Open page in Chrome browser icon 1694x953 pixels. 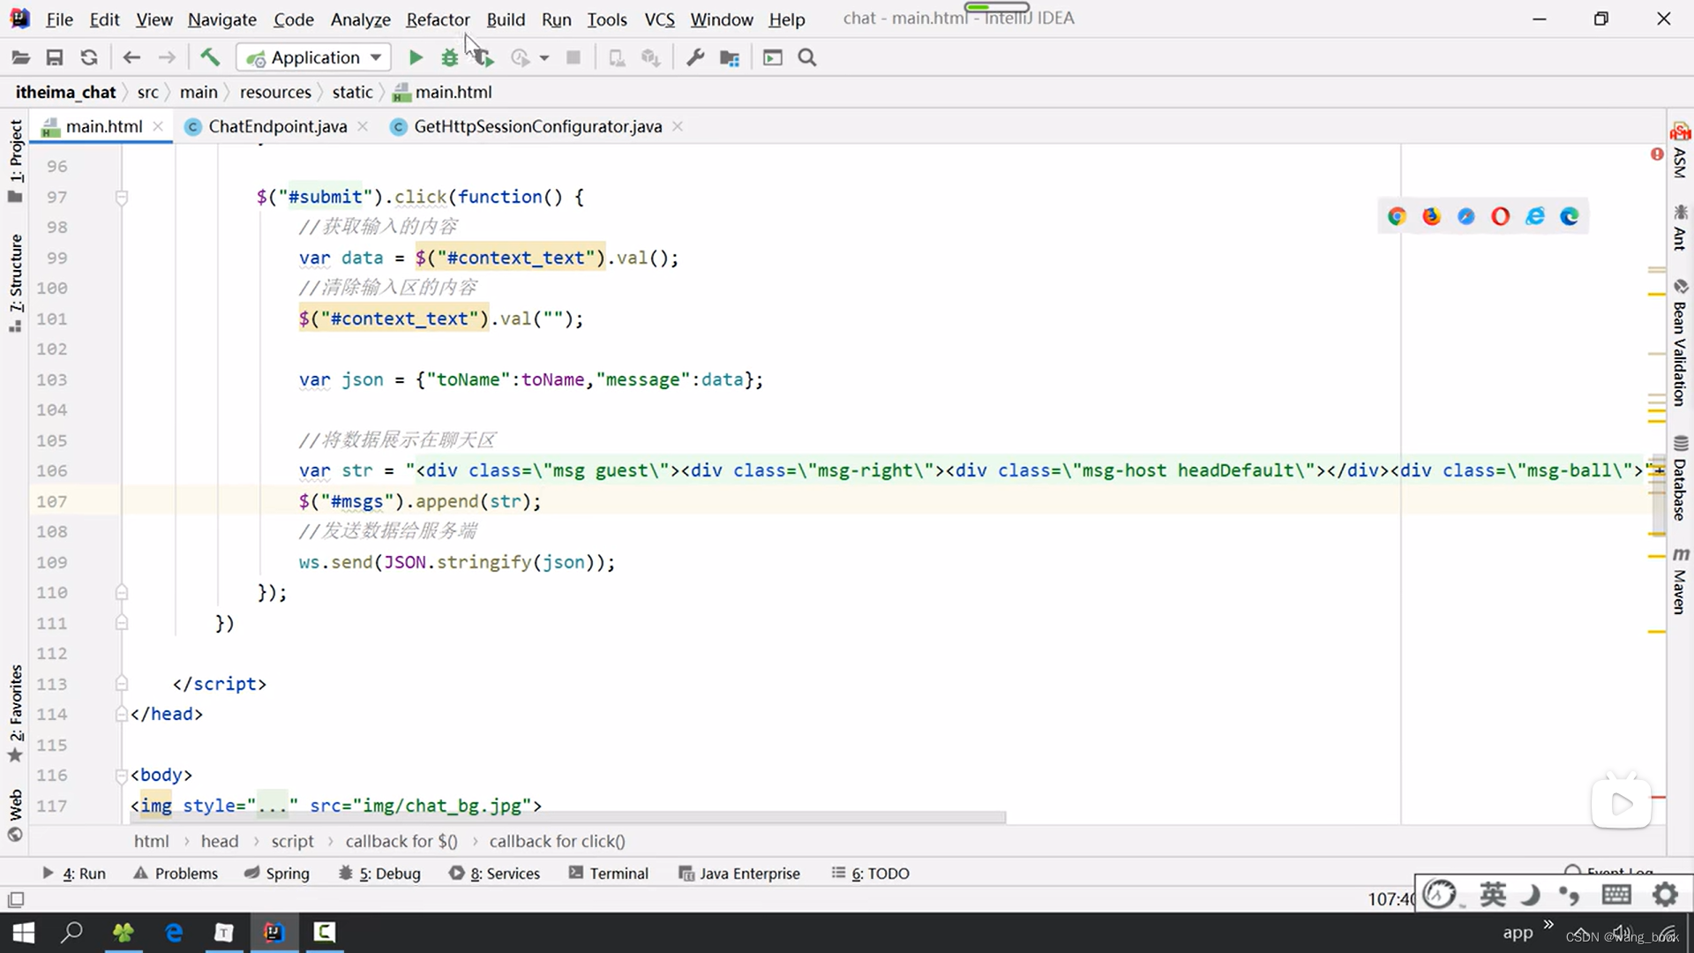1396,216
